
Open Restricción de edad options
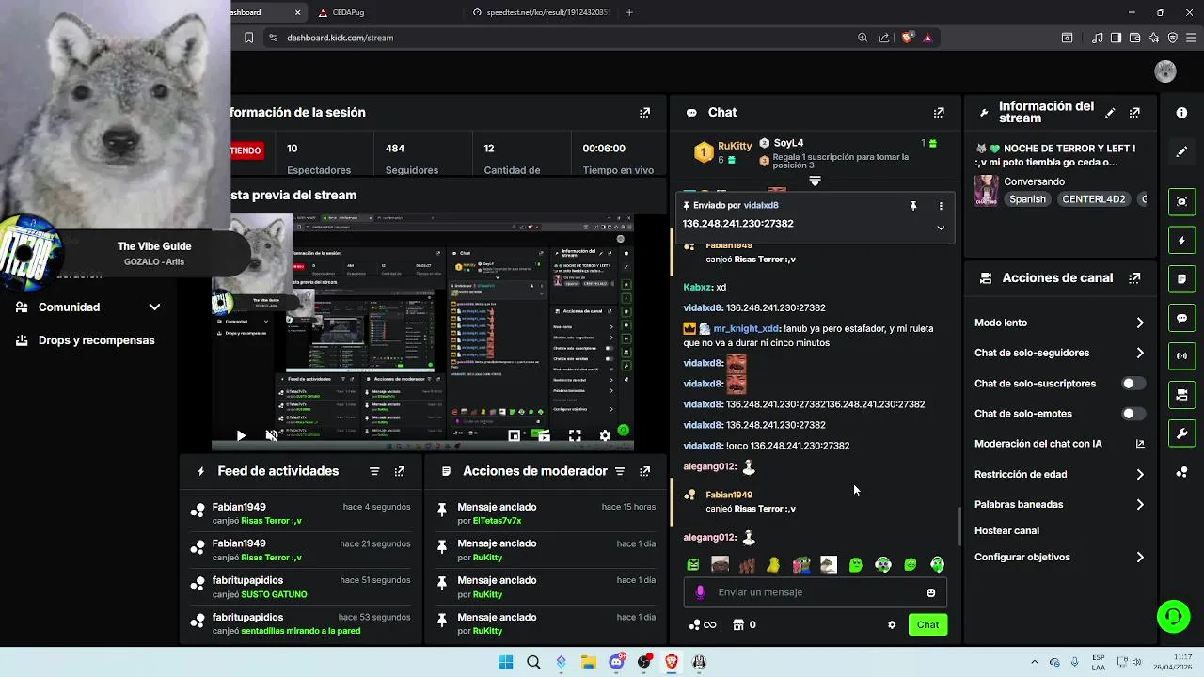[1059, 474]
